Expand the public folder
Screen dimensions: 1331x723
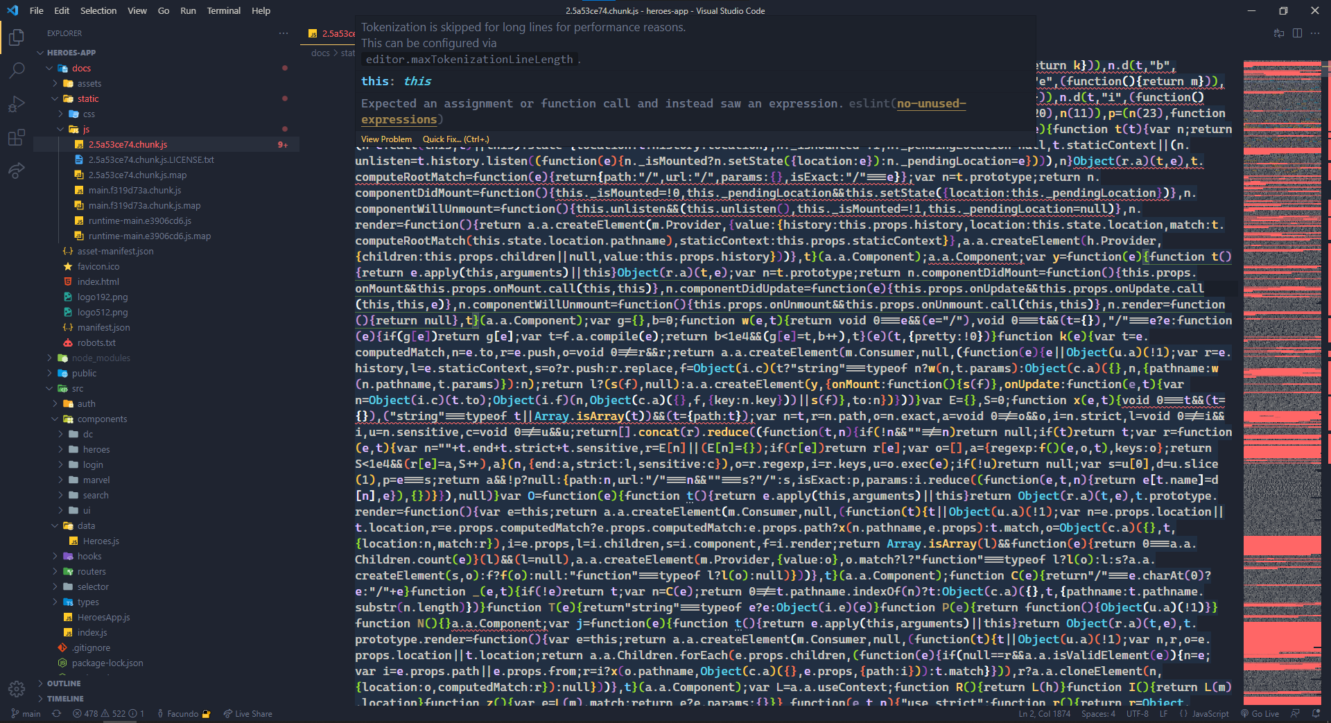(x=84, y=373)
